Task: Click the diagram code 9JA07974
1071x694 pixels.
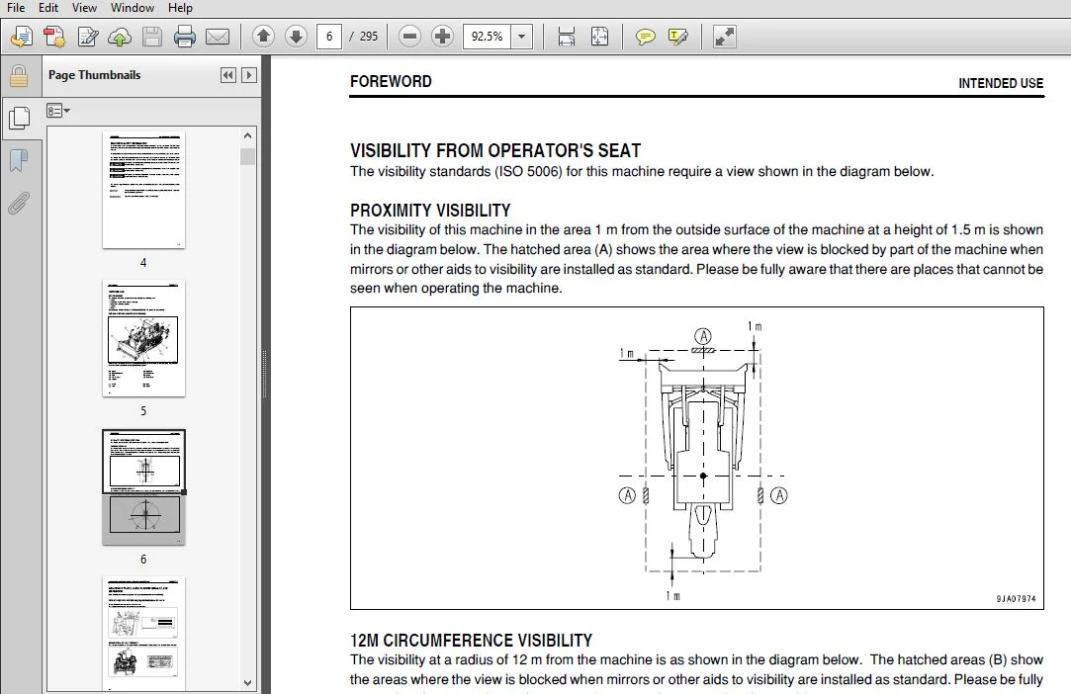Action: 1016,599
